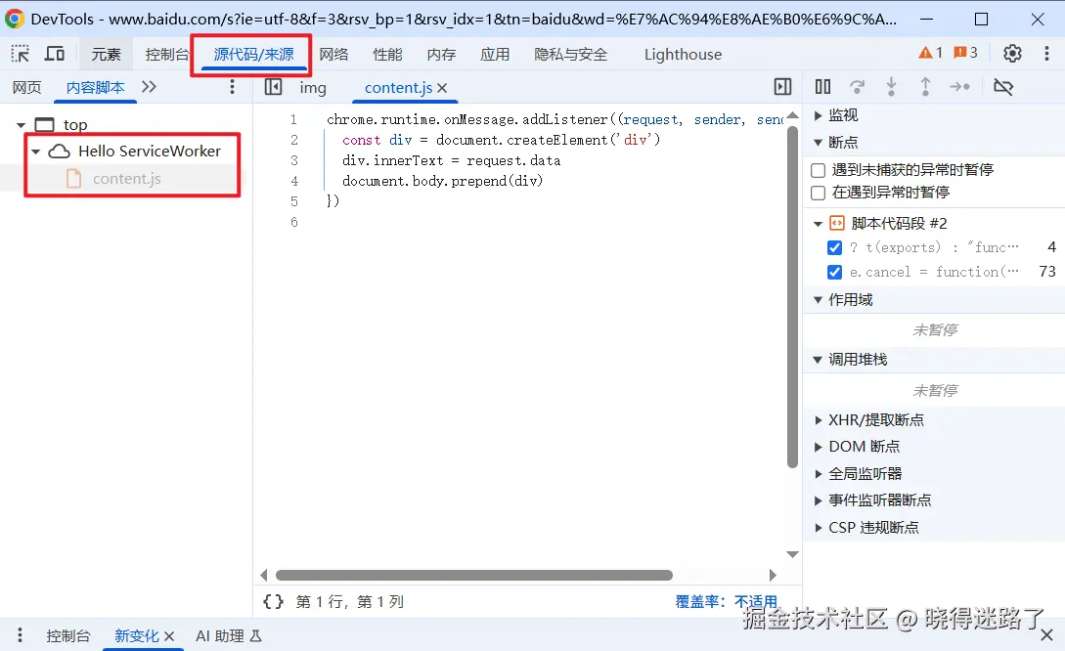The width and height of the screenshot is (1065, 651).
Task: Collapse the 脚本代码段 #2 breakpoint group
Action: [x=818, y=223]
